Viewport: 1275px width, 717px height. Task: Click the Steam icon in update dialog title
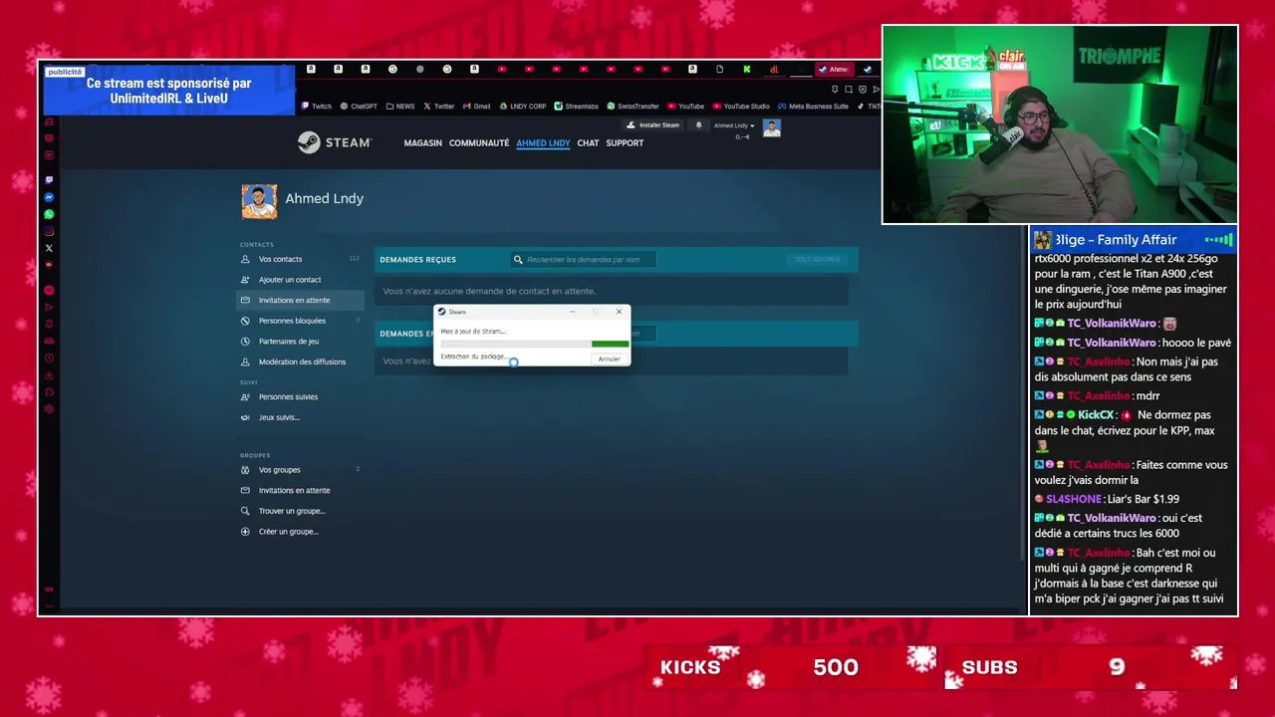pos(442,312)
